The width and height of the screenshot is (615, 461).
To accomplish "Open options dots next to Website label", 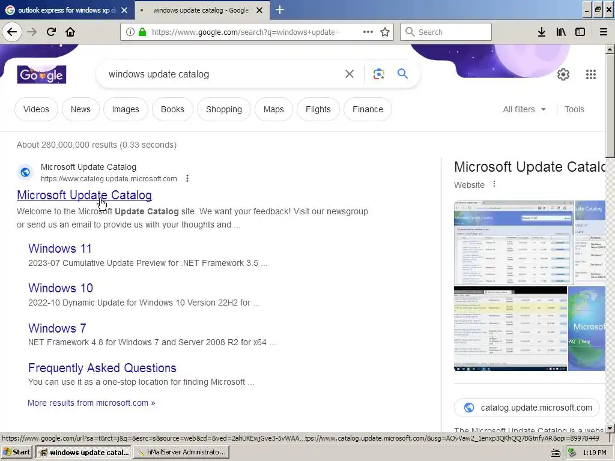I will coord(494,184).
